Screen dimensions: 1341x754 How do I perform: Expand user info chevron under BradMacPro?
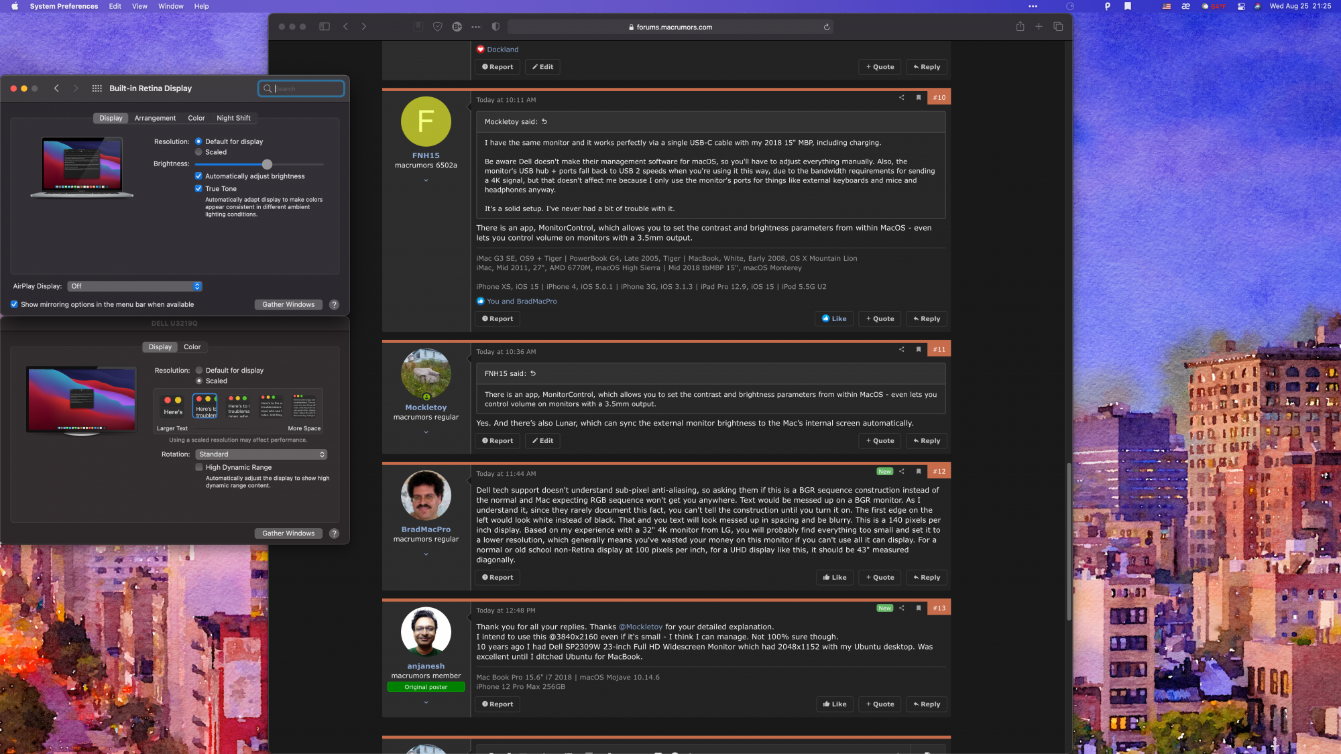click(x=426, y=554)
